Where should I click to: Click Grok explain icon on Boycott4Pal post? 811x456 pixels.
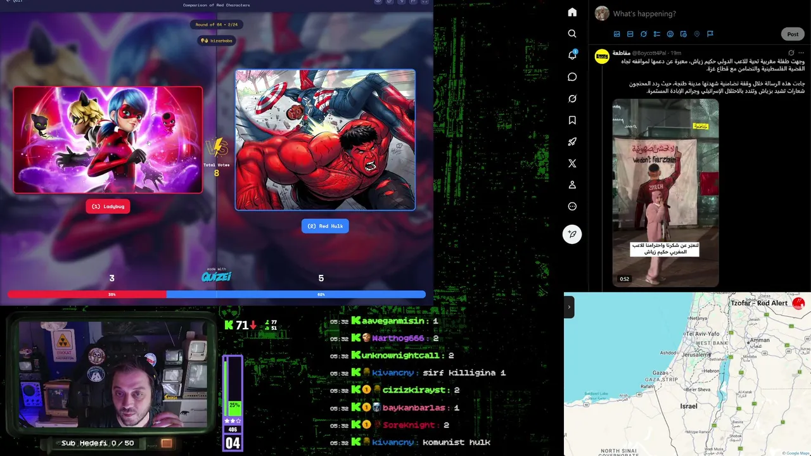(791, 53)
